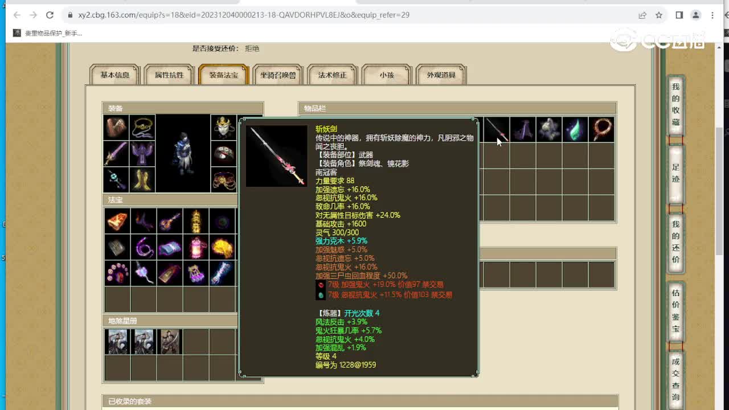Click the 物品栏 section header
The image size is (729, 410).
click(x=457, y=108)
